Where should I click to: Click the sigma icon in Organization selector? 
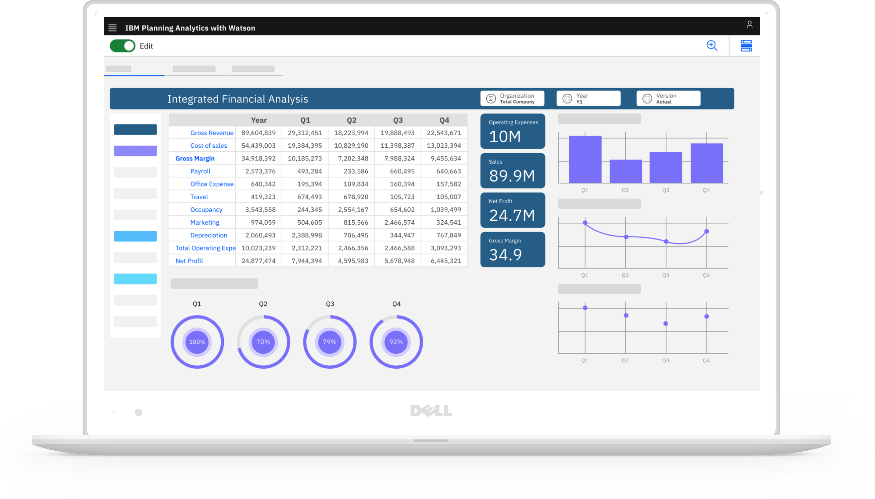[x=491, y=99]
